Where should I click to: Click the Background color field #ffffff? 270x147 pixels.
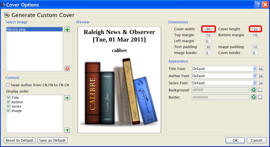pyautogui.click(x=221, y=90)
